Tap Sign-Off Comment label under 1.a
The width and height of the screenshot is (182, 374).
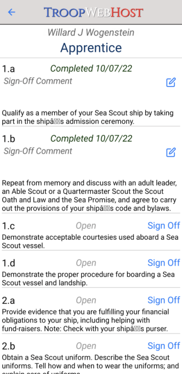coord(38,81)
